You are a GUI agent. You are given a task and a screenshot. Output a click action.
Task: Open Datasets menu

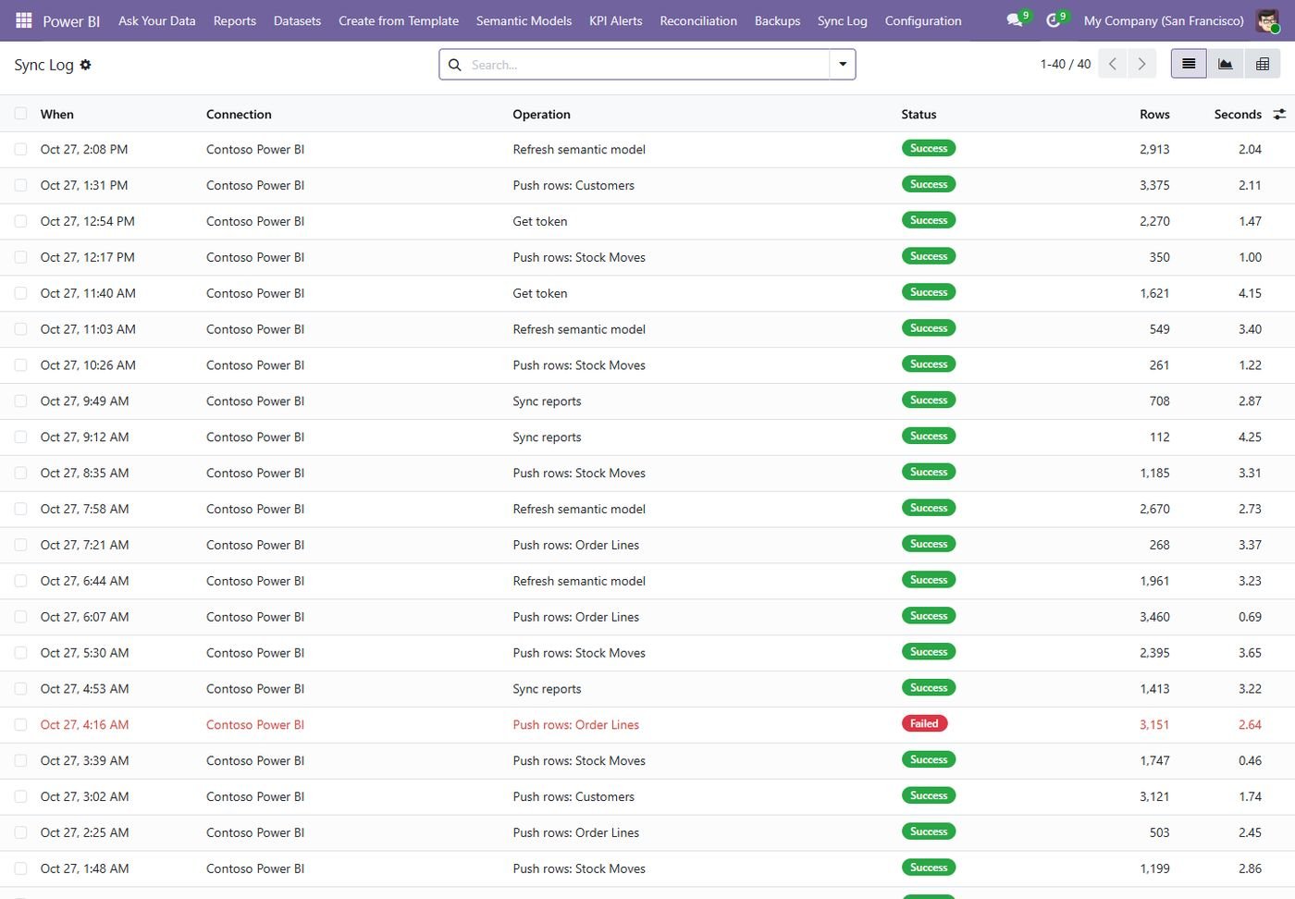297,20
